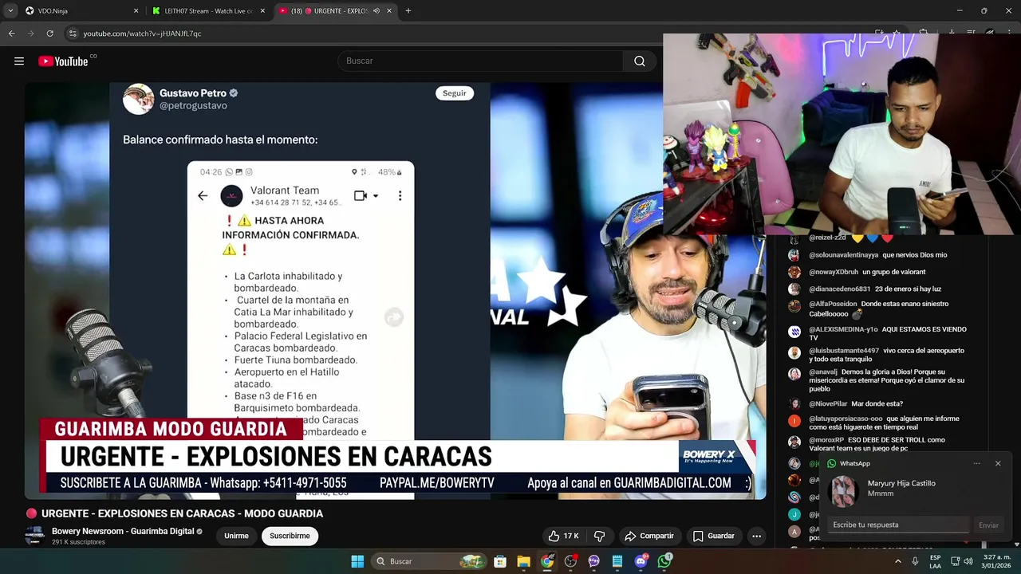Open the tab search dropdown
Viewport: 1021px width, 574px height.
[10, 11]
